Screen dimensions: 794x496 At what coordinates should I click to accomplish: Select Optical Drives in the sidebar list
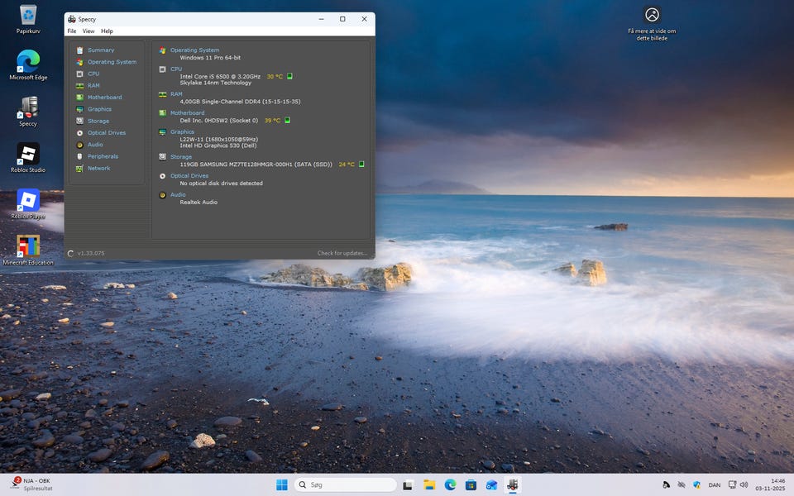(107, 132)
